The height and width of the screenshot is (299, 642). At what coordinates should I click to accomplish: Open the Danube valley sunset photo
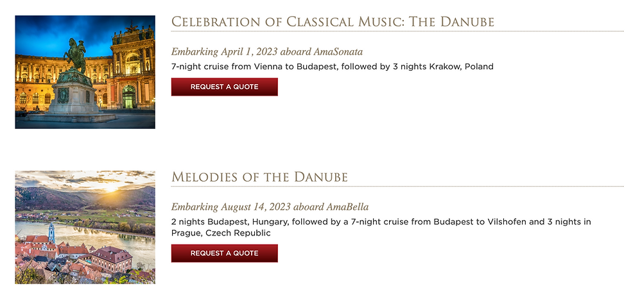[x=85, y=227]
